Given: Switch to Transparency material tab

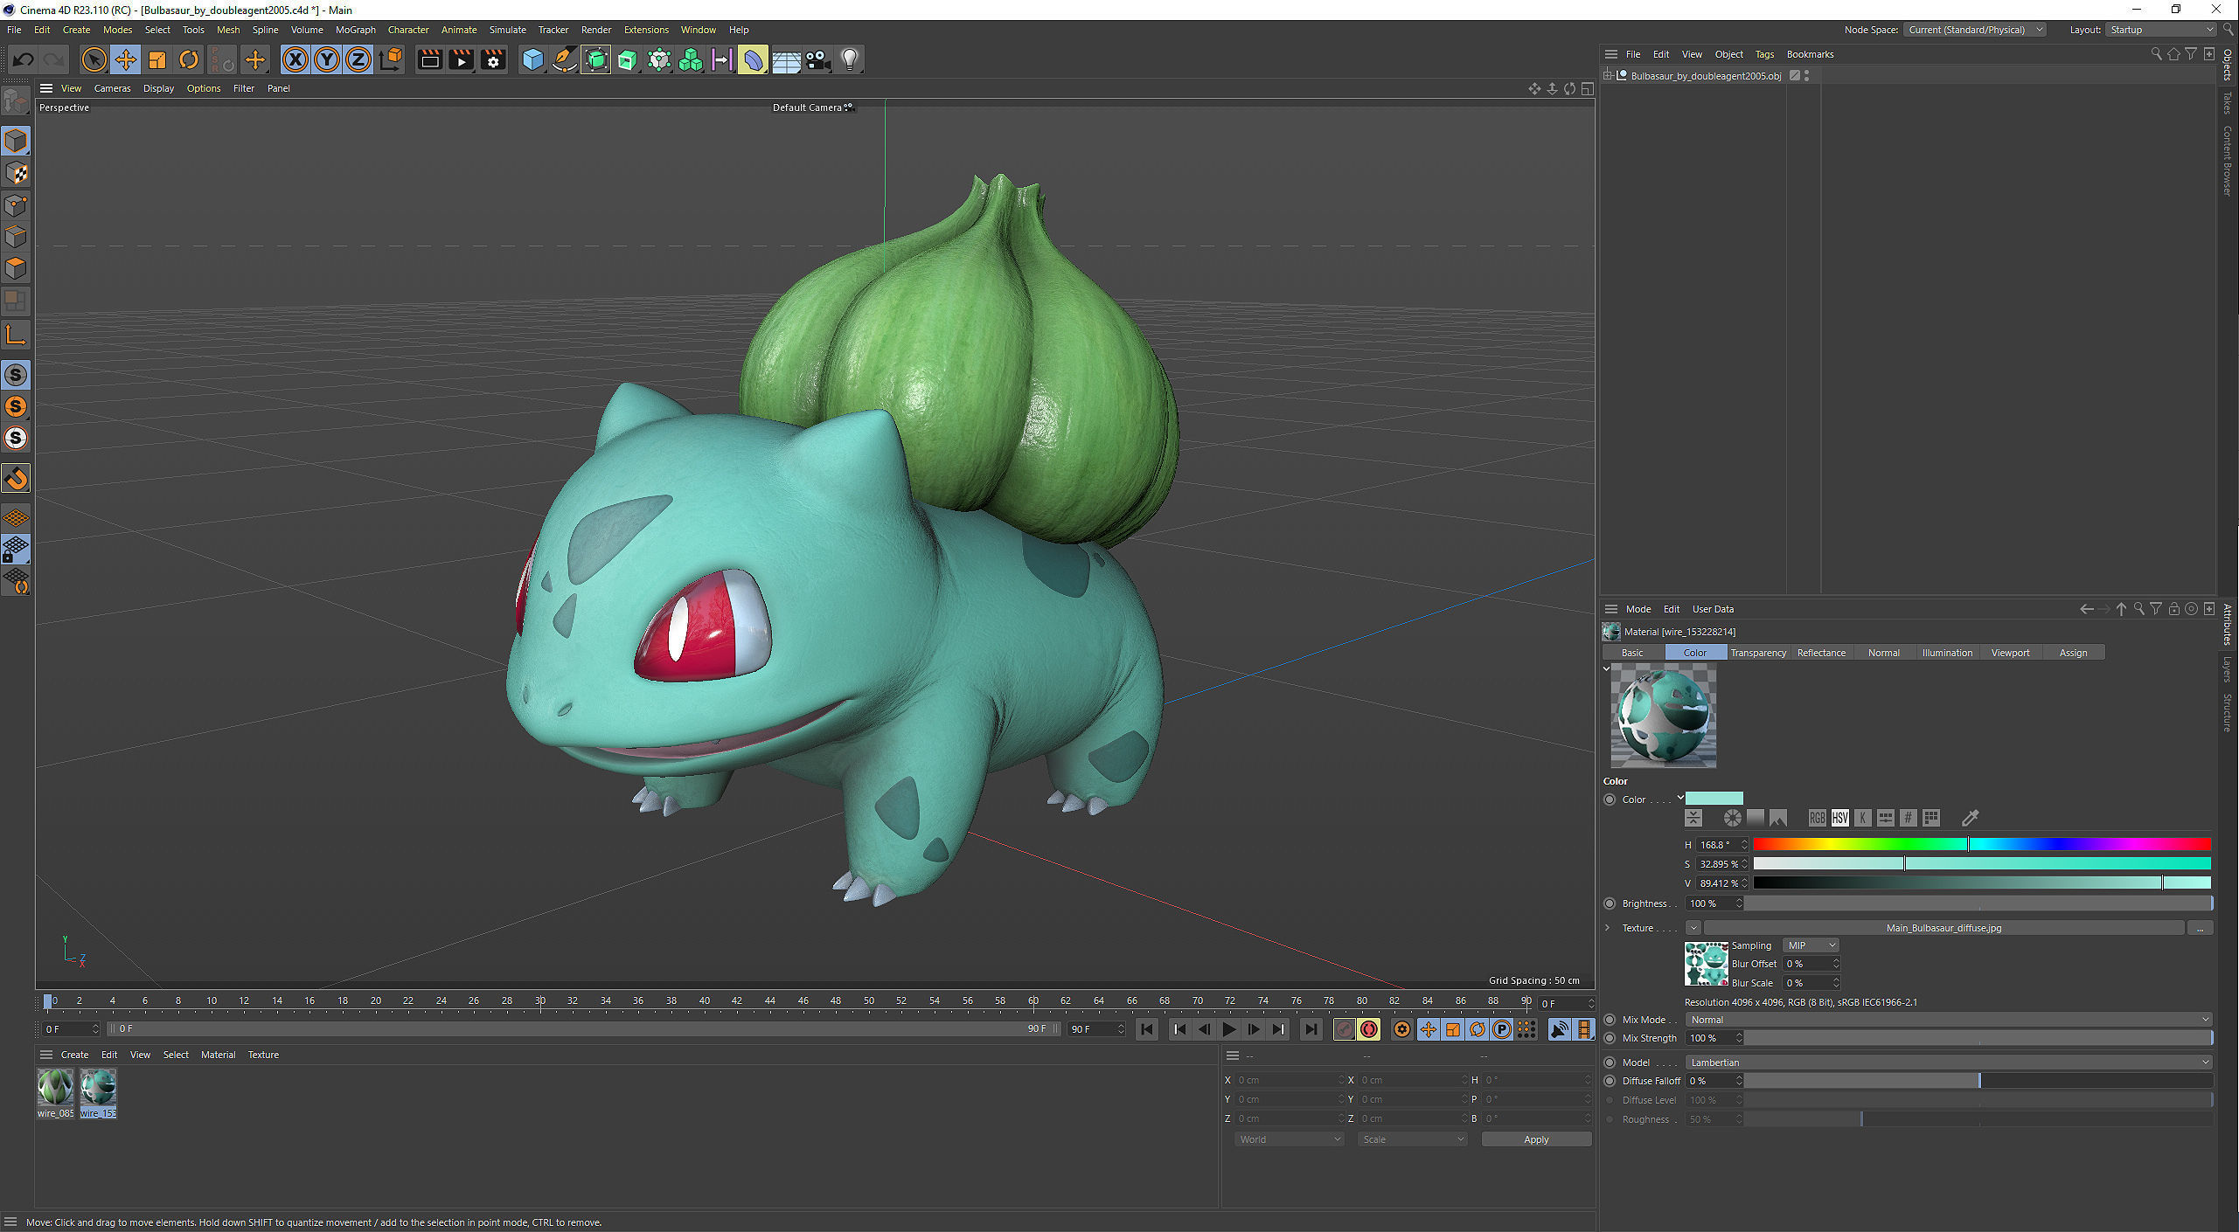Looking at the screenshot, I should point(1758,653).
